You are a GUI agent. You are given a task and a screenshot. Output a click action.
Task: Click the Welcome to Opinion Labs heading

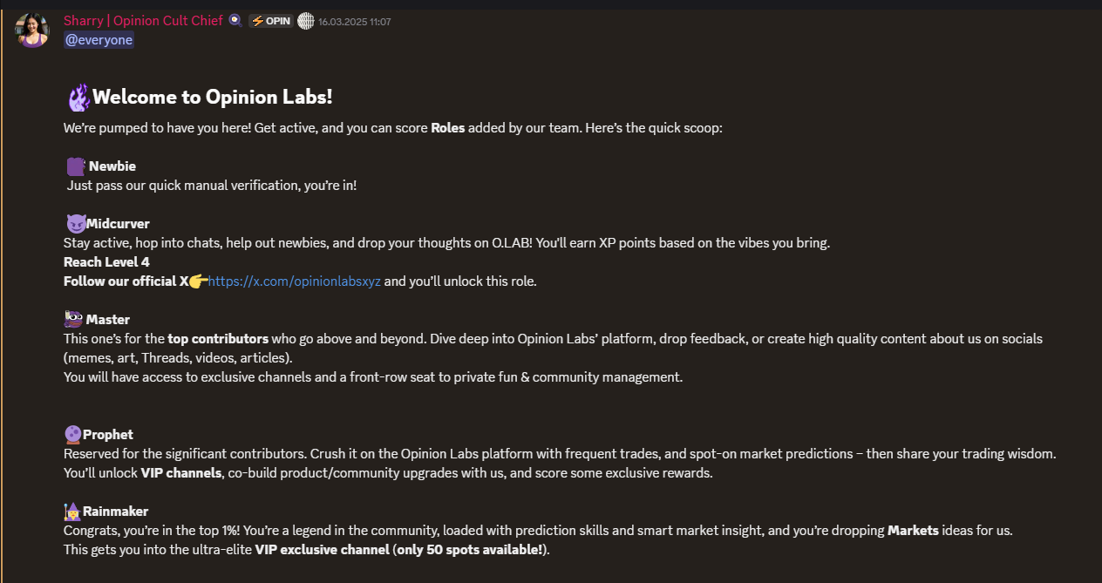212,97
